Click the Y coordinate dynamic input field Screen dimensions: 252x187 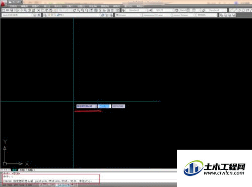click(x=118, y=106)
